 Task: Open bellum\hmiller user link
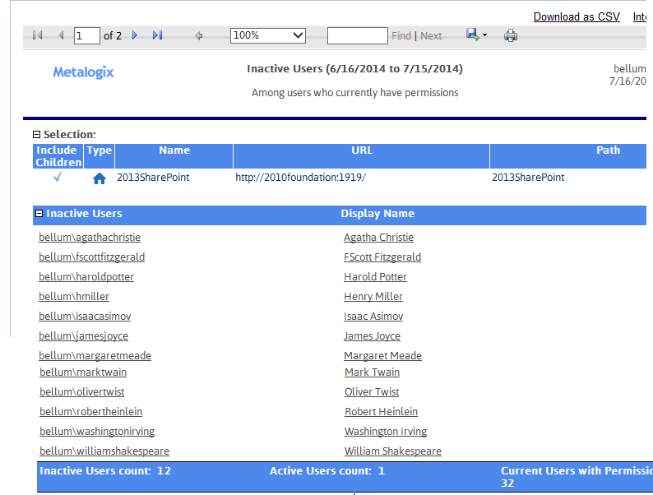tap(74, 296)
